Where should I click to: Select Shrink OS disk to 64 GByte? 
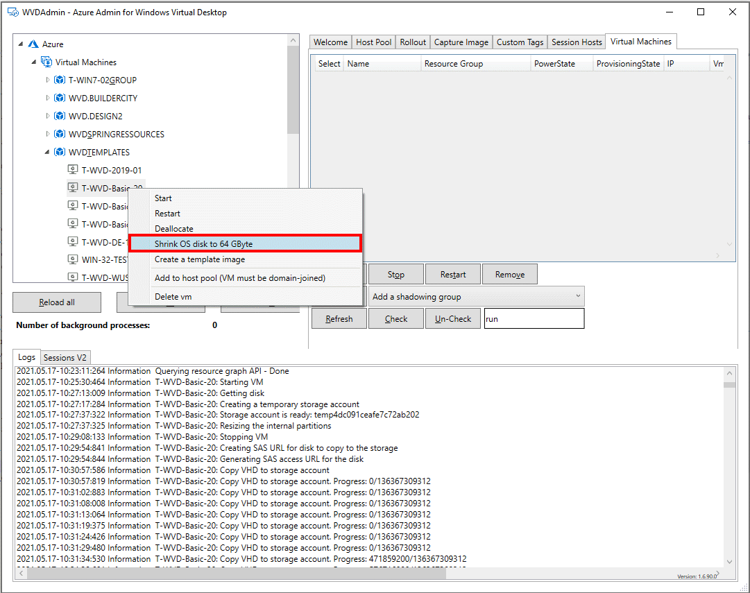click(246, 244)
